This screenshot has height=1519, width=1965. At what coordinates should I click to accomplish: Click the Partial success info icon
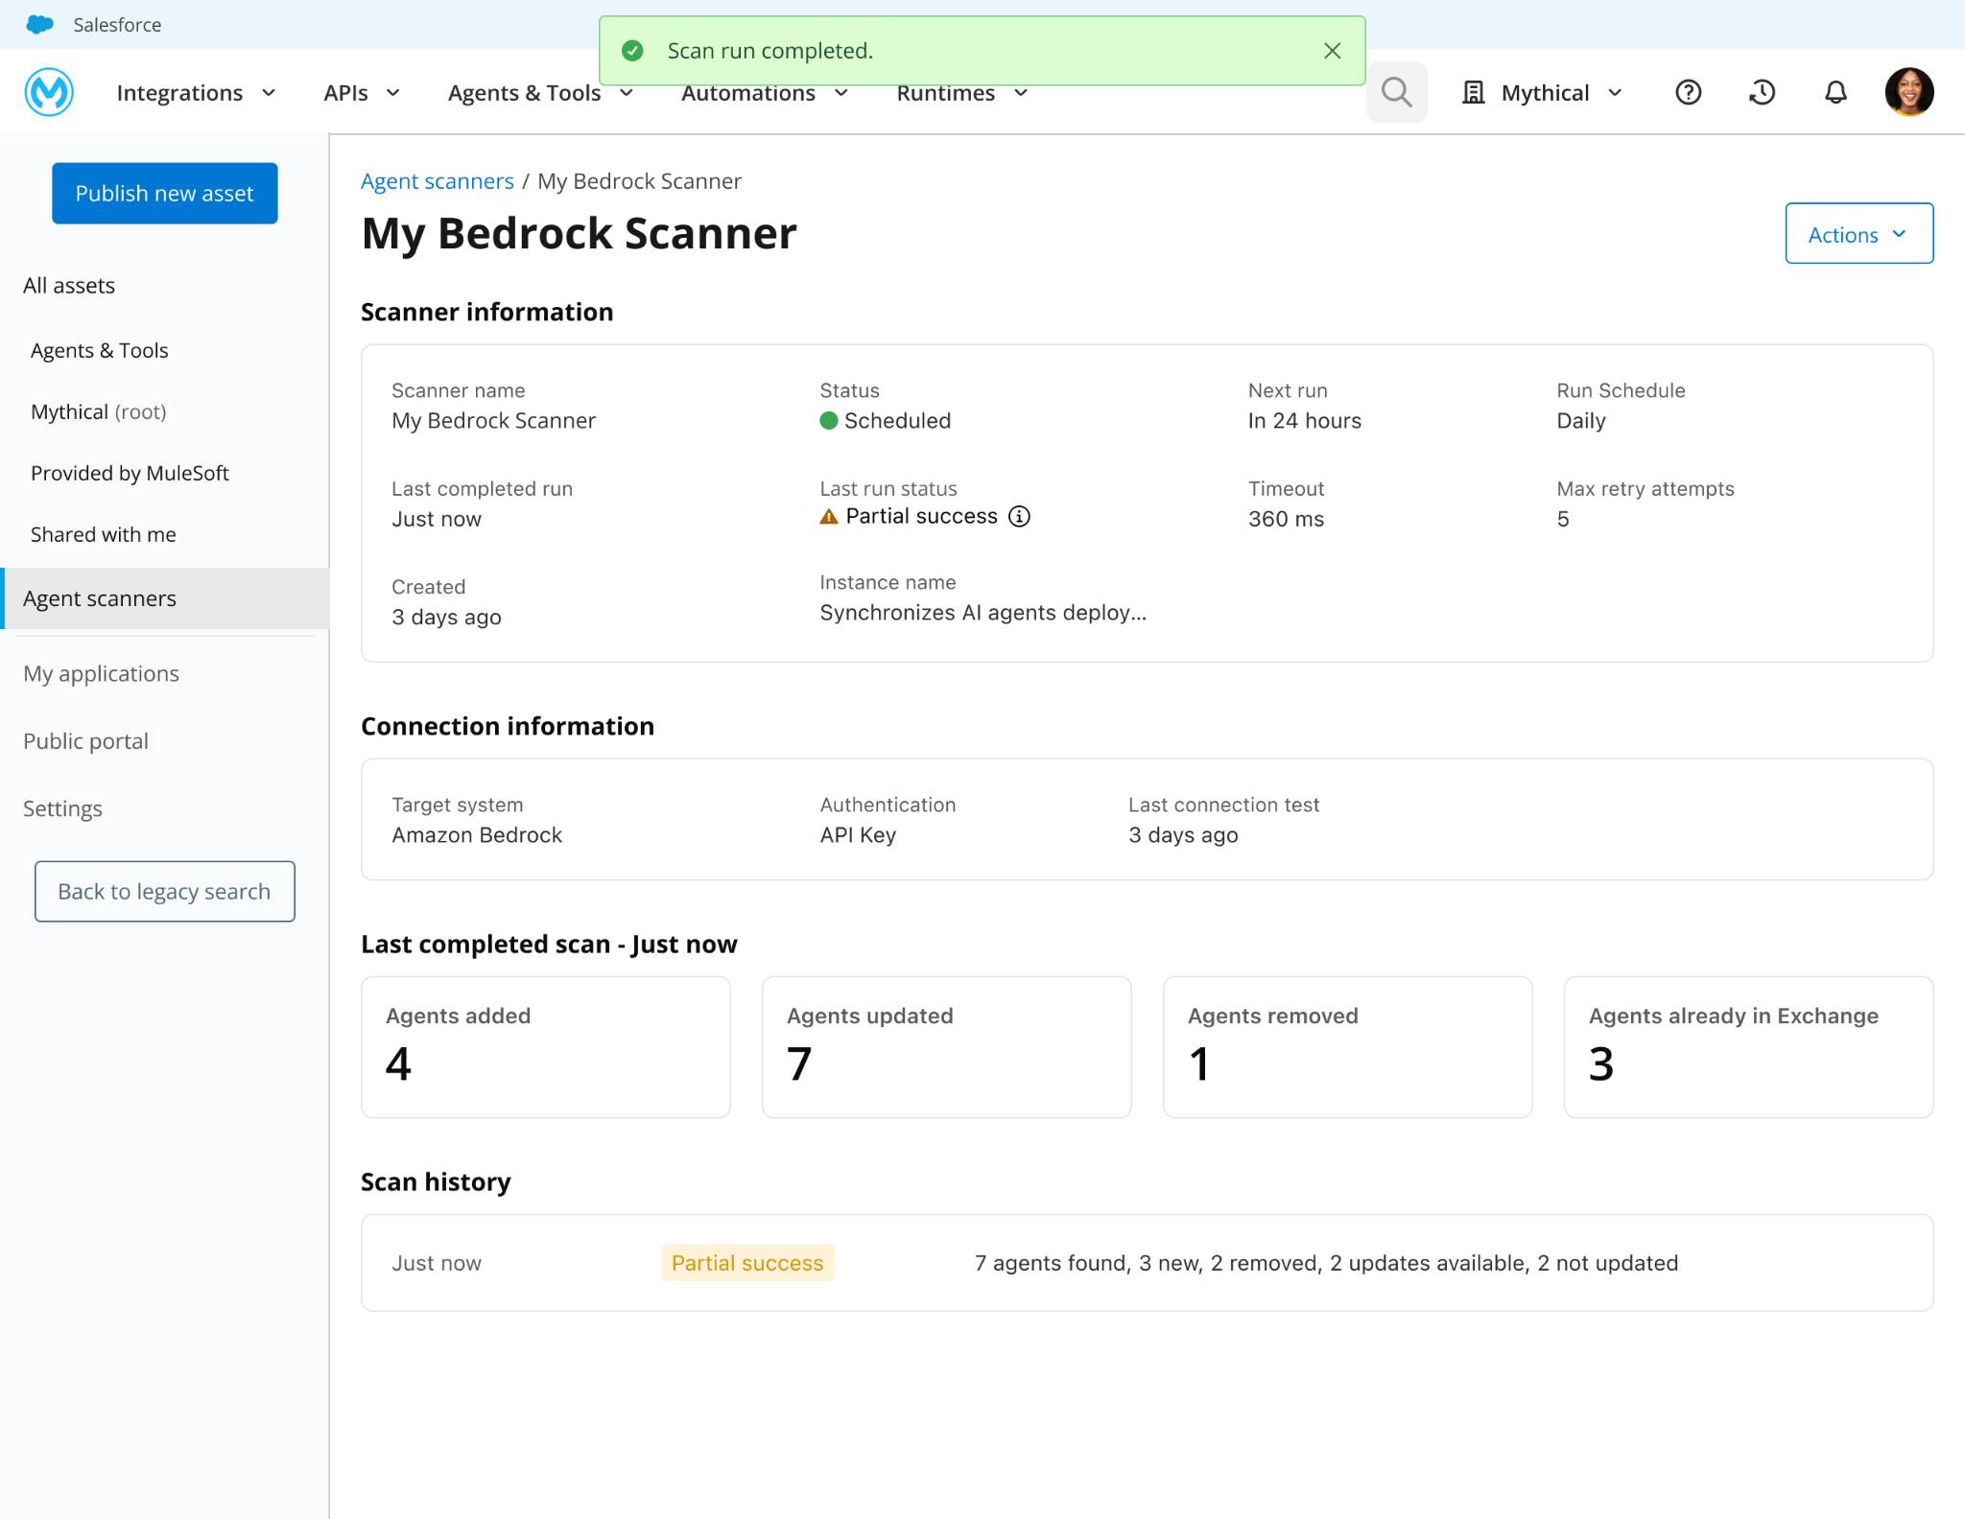tap(1019, 516)
